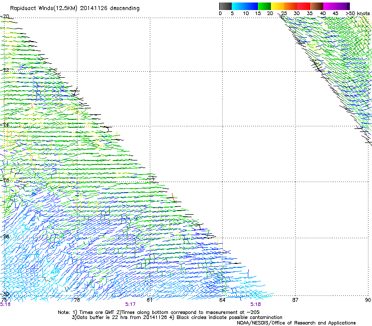Click the -26 latitude axis label
The height and width of the screenshot is (326, 372).
coord(5,180)
